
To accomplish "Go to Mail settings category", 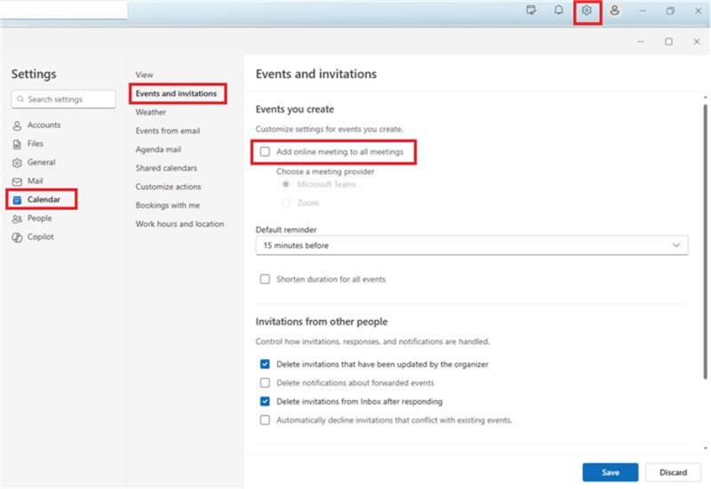I will 35,180.
